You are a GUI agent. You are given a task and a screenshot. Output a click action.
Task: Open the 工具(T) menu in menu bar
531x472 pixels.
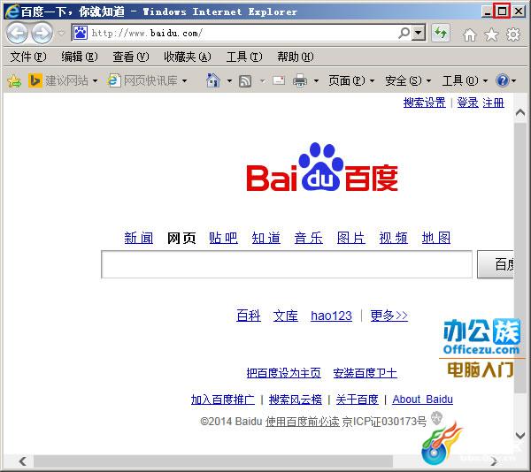click(244, 57)
